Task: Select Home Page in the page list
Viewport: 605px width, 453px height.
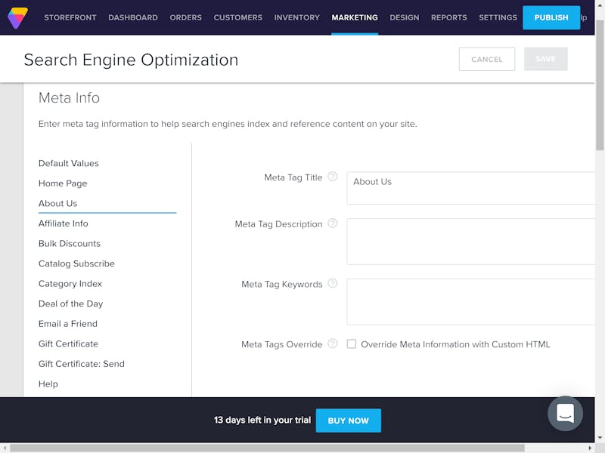Action: click(x=63, y=183)
